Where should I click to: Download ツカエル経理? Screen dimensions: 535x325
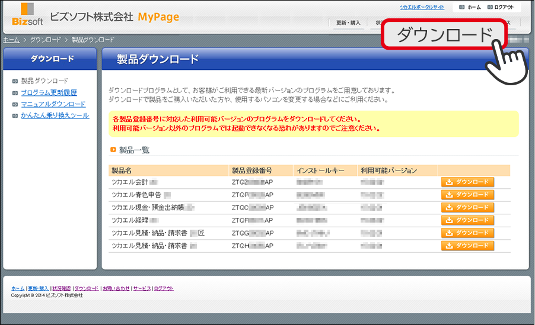[467, 220]
